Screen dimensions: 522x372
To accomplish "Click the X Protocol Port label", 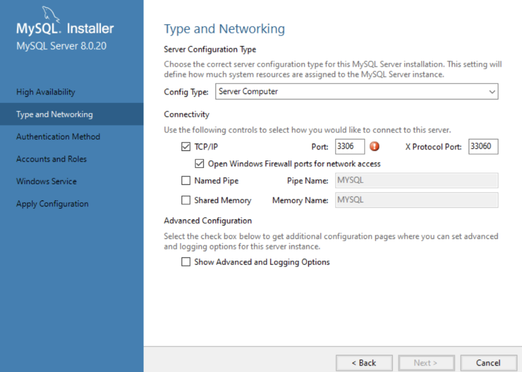I will (434, 147).
